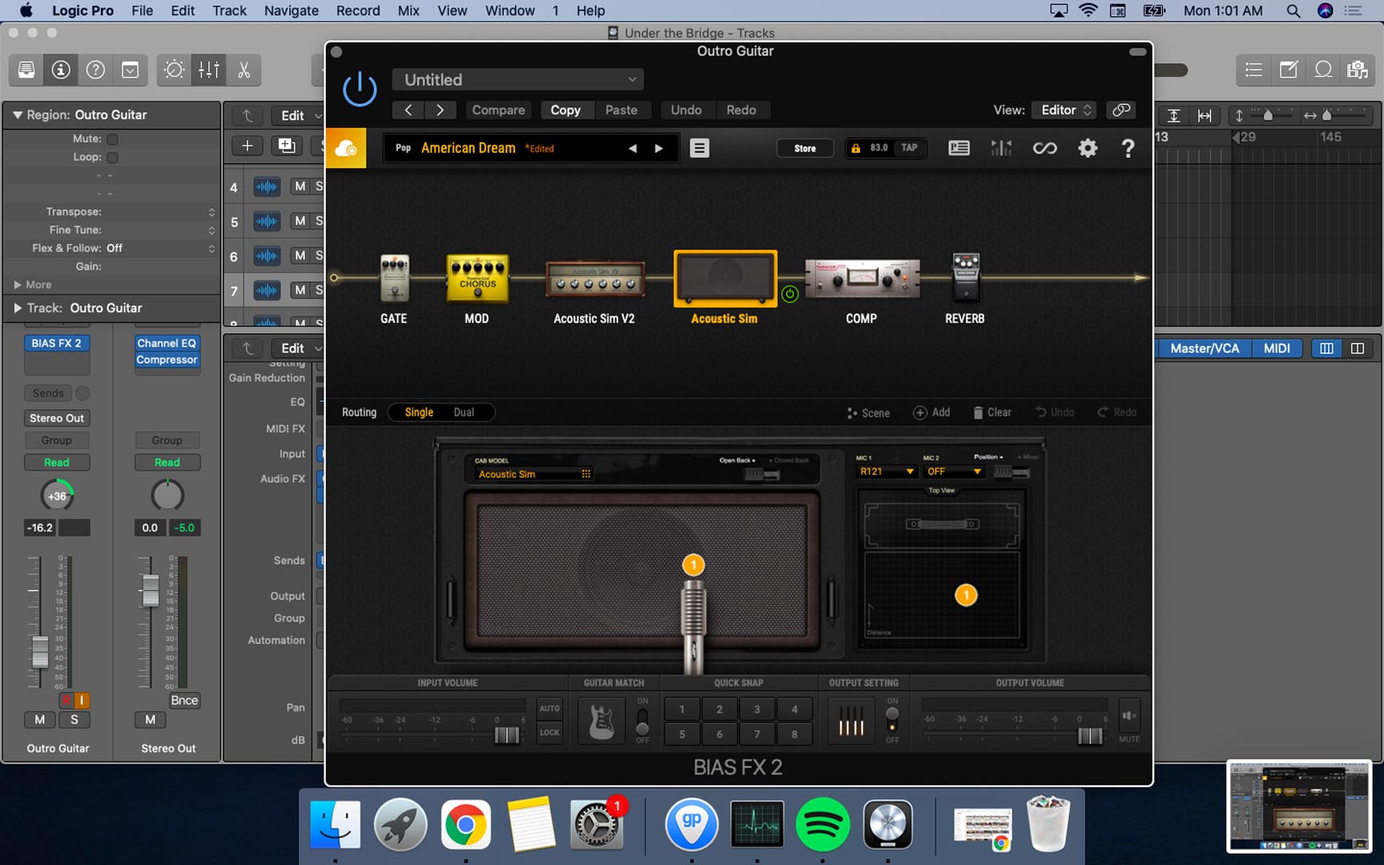Select the REVERB pedal
This screenshot has width=1384, height=865.
coord(965,278)
